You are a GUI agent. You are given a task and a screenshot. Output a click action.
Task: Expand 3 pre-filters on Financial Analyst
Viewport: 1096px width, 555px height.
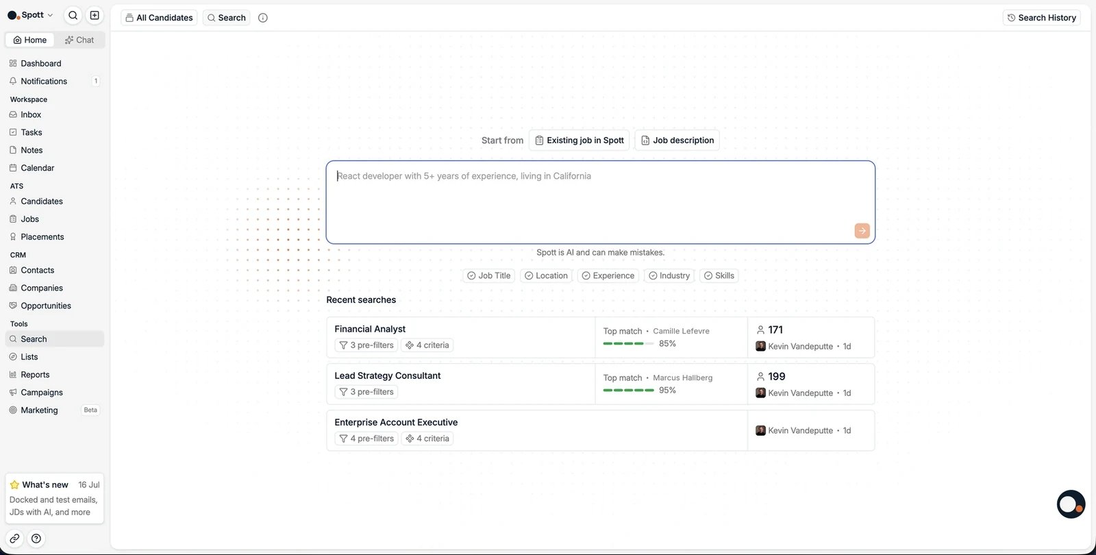(x=366, y=345)
